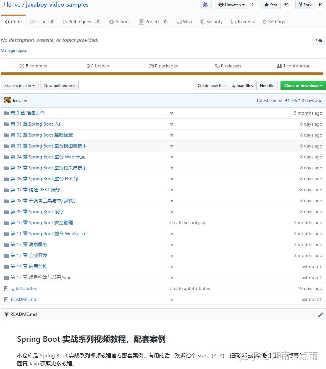Edit README using the pencil icon
Screen dimensions: 326x369
(x=321, y=314)
